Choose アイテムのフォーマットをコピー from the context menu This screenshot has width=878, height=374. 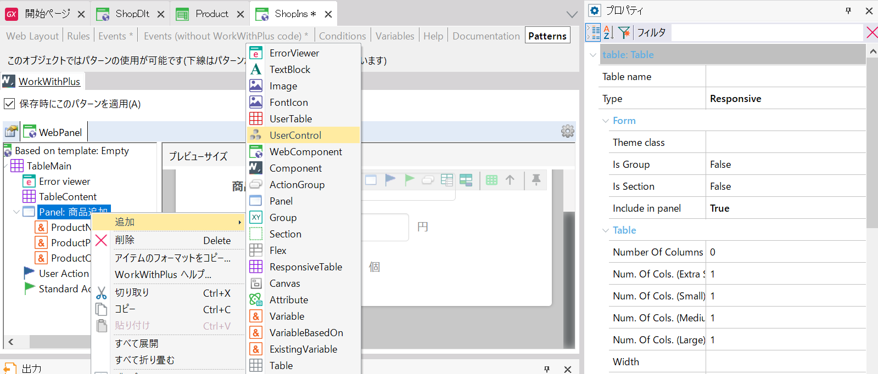click(169, 258)
